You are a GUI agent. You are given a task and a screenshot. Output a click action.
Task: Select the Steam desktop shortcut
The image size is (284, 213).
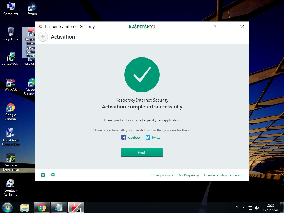pos(32,9)
